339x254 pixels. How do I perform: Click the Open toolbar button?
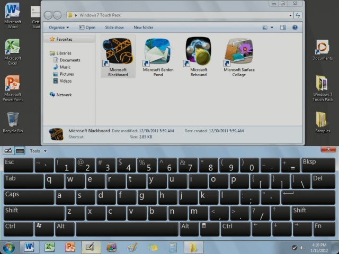(x=87, y=28)
